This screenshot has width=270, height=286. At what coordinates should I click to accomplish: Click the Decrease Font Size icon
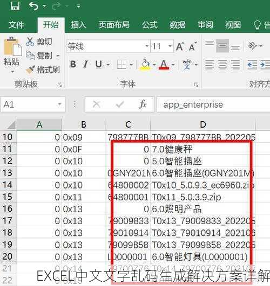[193, 46]
